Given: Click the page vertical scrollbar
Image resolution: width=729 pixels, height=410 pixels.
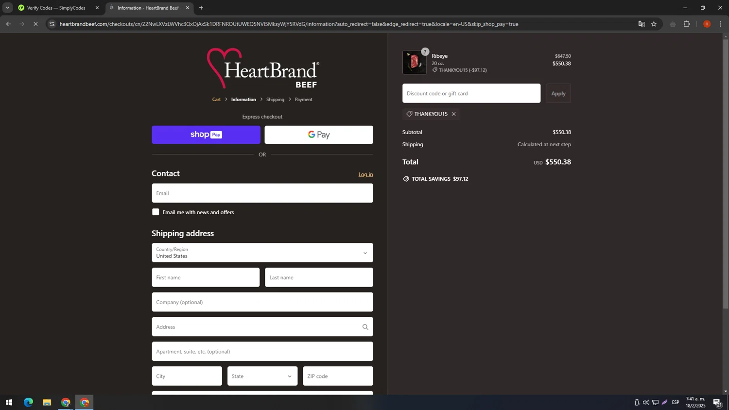Looking at the screenshot, I should pos(726,173).
